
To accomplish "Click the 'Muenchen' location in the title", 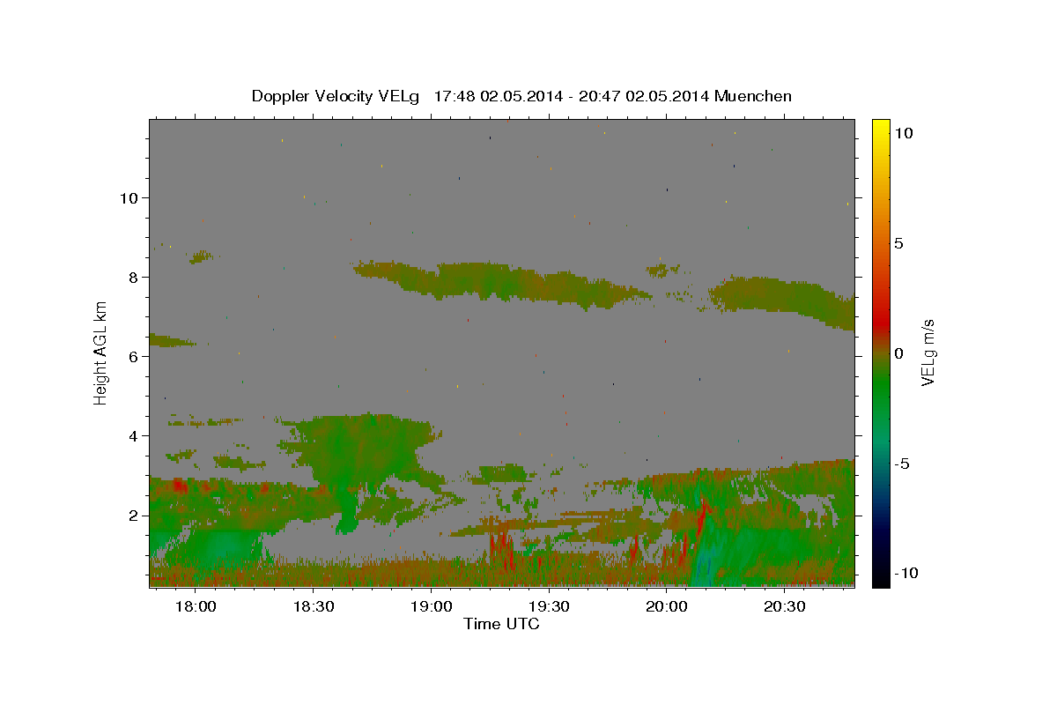I will [753, 96].
